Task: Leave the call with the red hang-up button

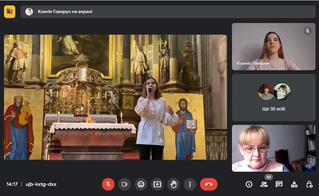Action: (209, 185)
